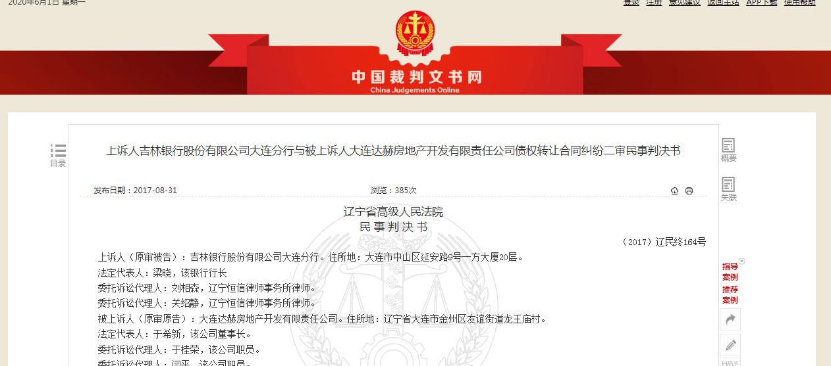Go to 返回主站 main site link
This screenshot has width=831, height=366.
coord(723,3)
